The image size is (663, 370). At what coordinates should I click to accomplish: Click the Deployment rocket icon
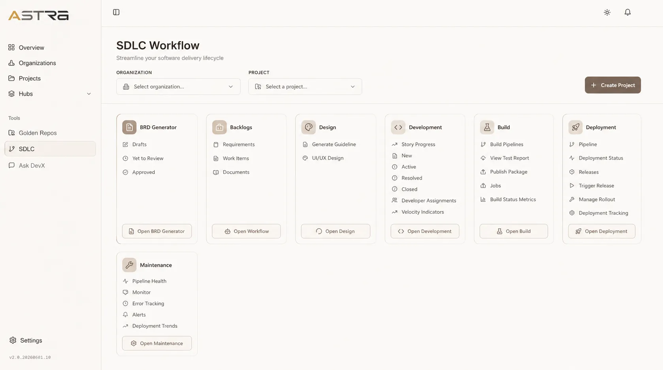[575, 127]
